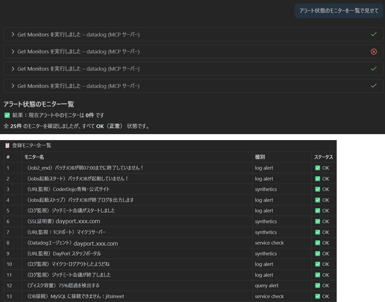This screenshot has width=385, height=302.
Task: Expand the topmost Get Monitors tool call
Action: coord(13,35)
